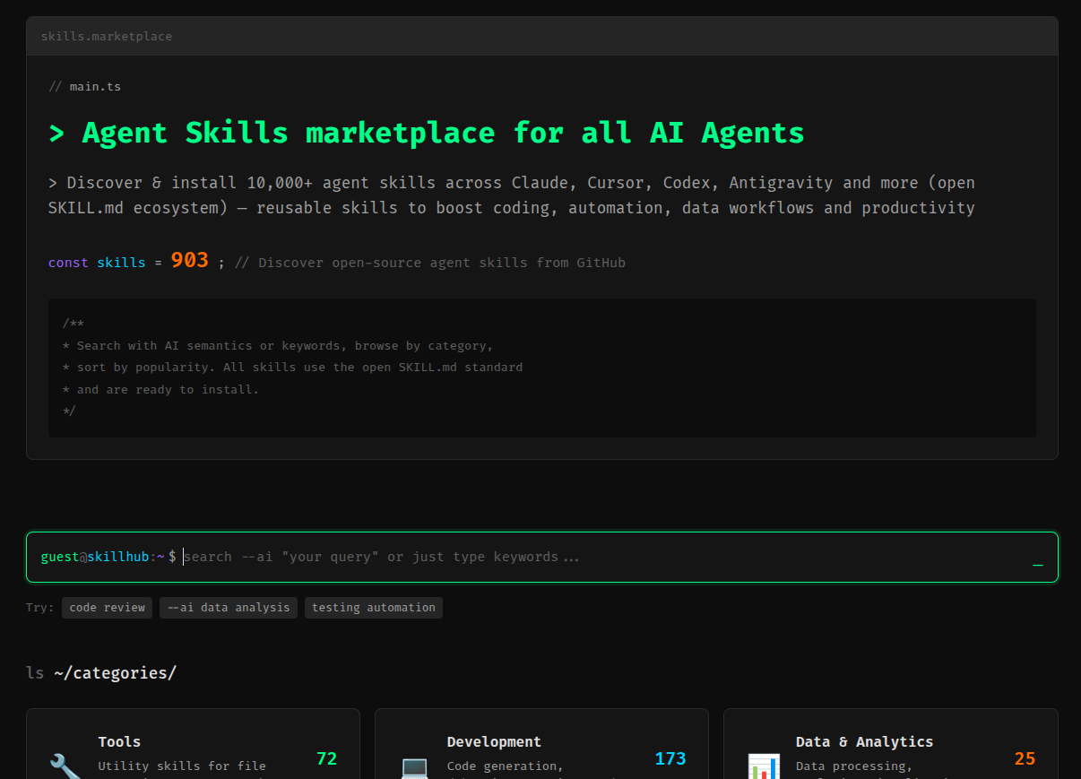Select the '--ai data analysis' suggestion chip

point(228,607)
